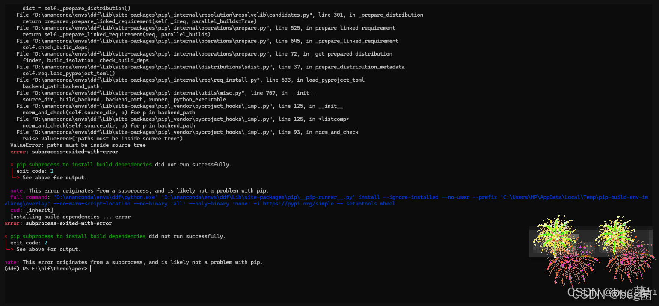The width and height of the screenshot is (659, 306).
Task: Click the sdist.py file path line
Action: click(x=210, y=67)
